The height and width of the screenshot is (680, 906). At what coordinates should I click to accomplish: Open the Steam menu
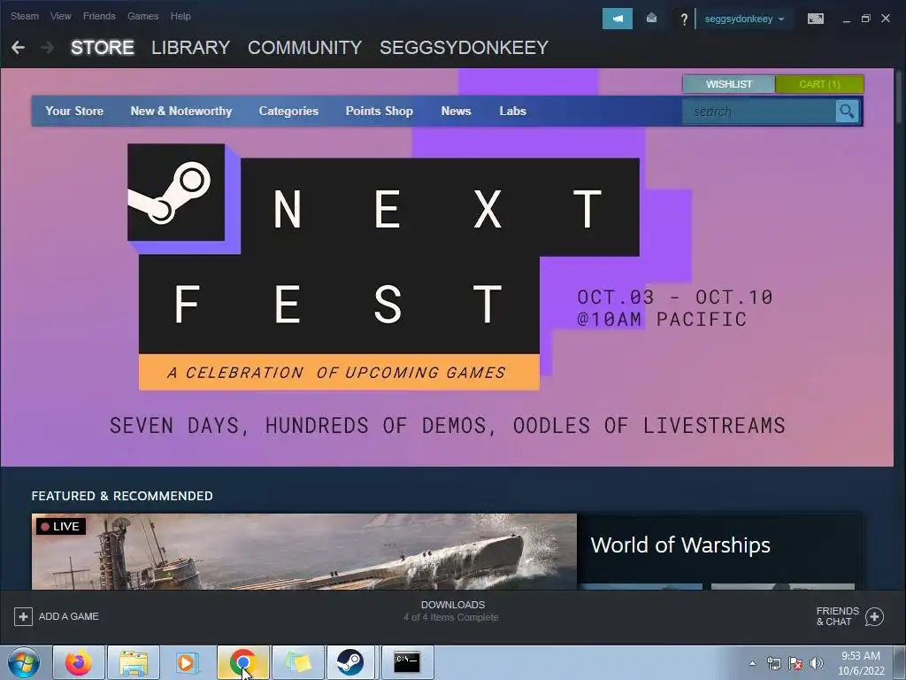point(24,16)
